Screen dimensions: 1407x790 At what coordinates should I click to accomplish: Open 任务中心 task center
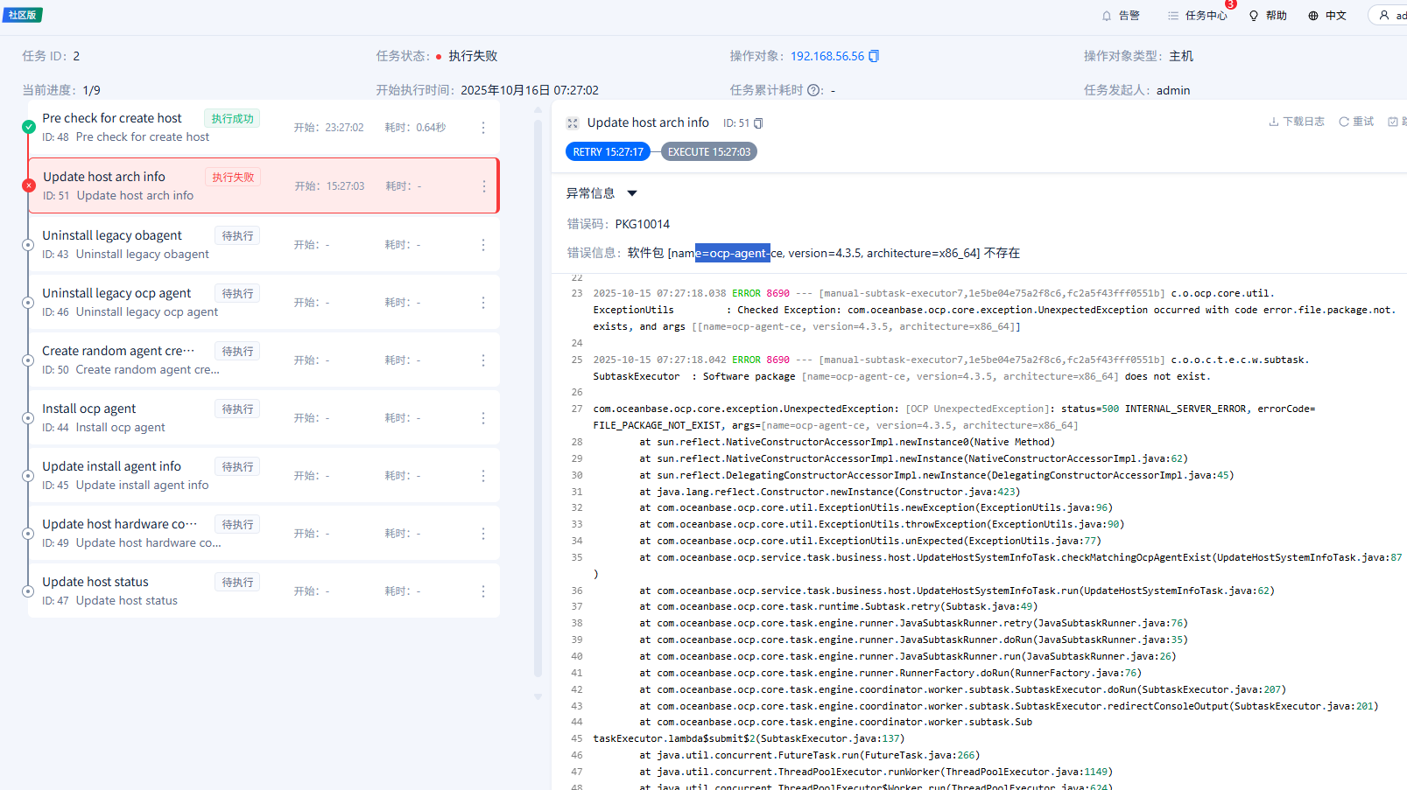1197,16
